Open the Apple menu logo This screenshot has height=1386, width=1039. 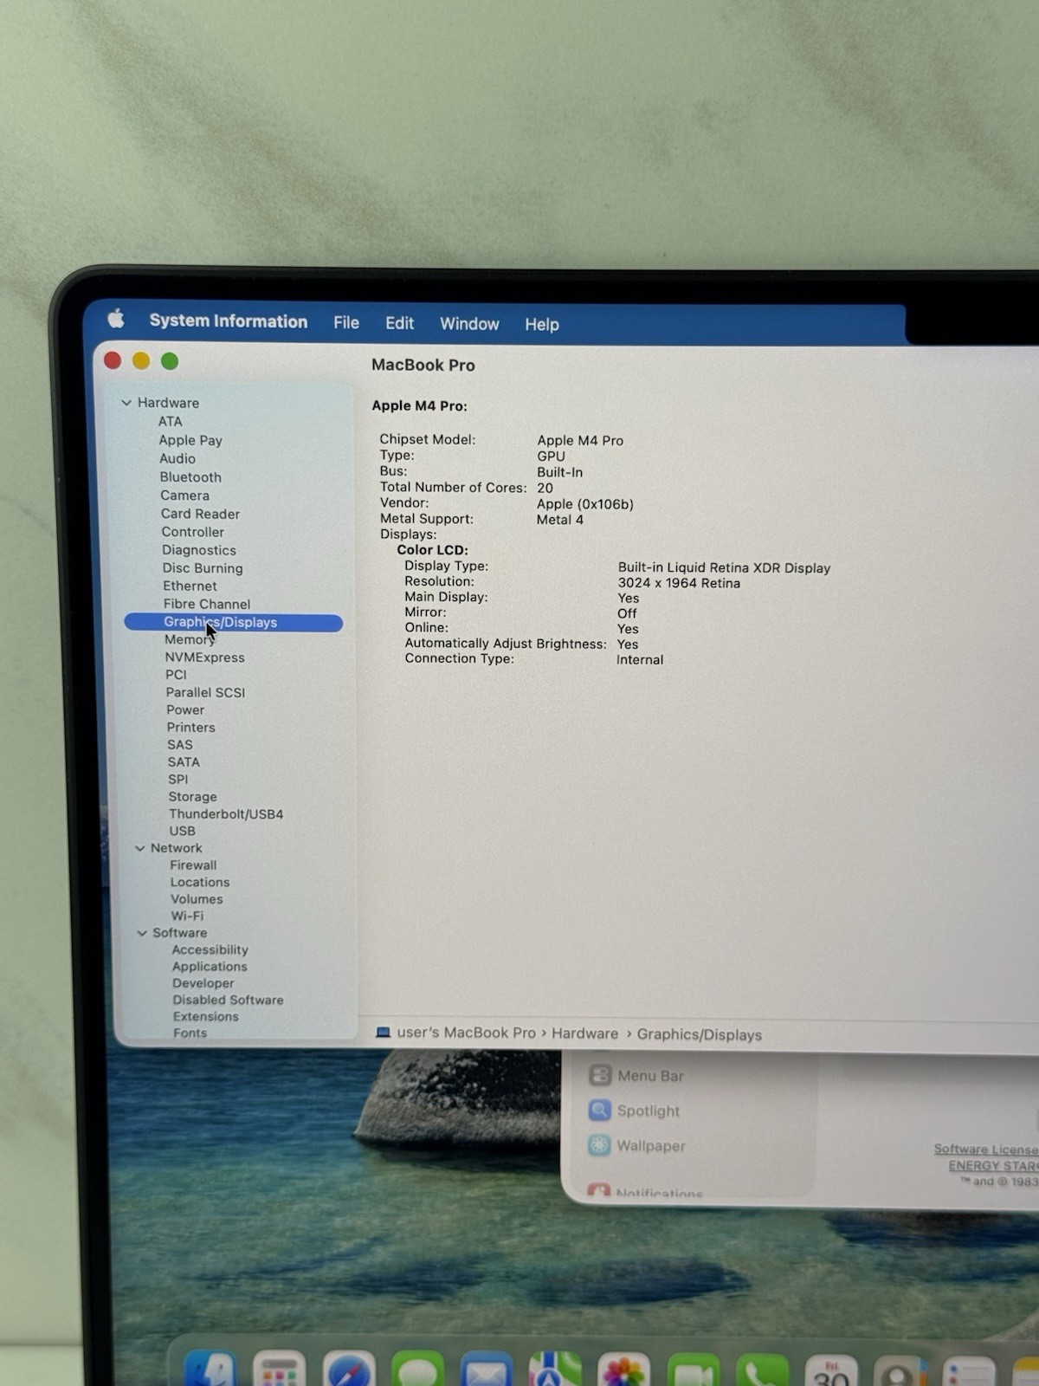(x=116, y=319)
